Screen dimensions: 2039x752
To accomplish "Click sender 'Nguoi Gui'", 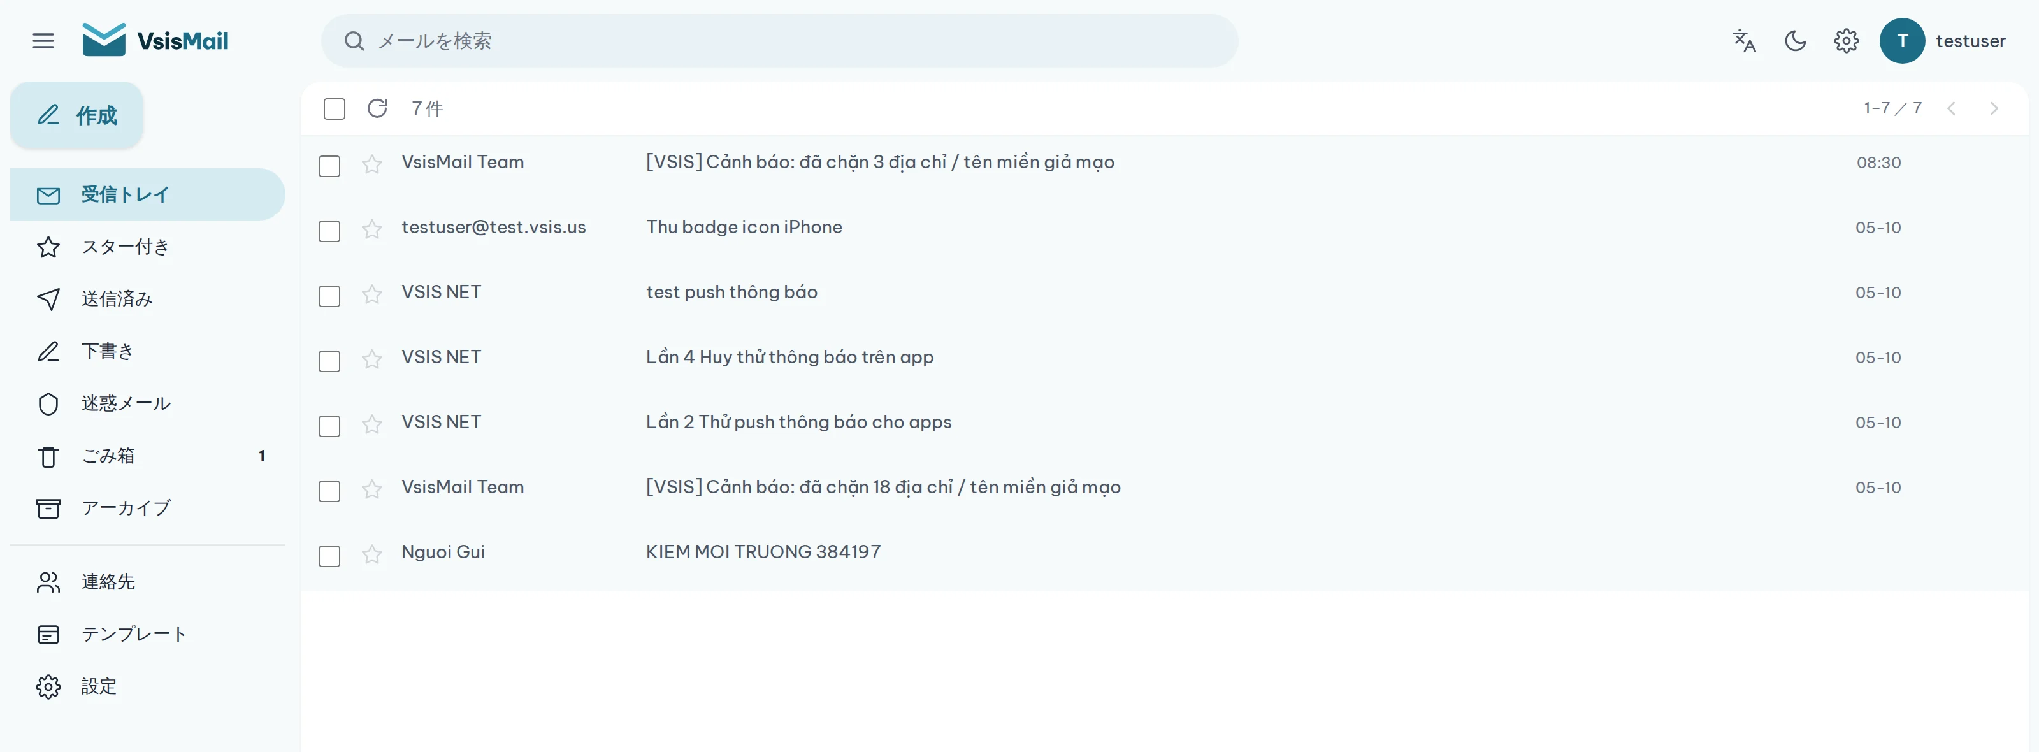I will pyautogui.click(x=443, y=552).
